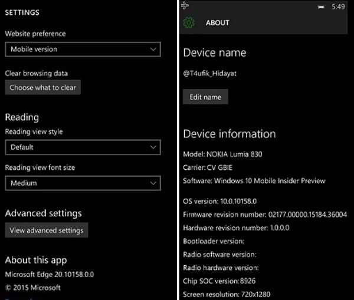Click the Software: Windows 10 Mobile Insider Preview line

click(x=254, y=181)
